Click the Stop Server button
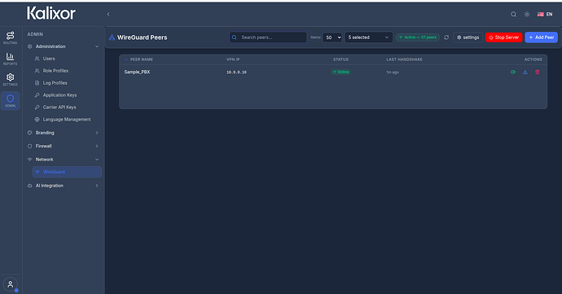This screenshot has height=294, width=562. click(504, 37)
